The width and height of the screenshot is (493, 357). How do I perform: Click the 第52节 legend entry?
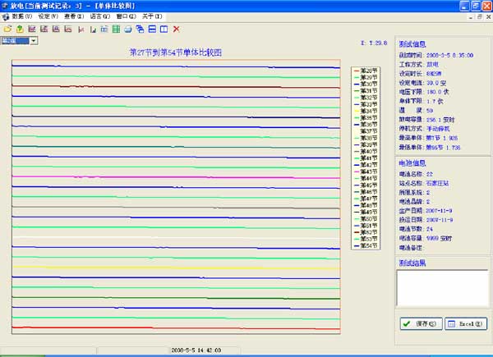click(x=366, y=232)
